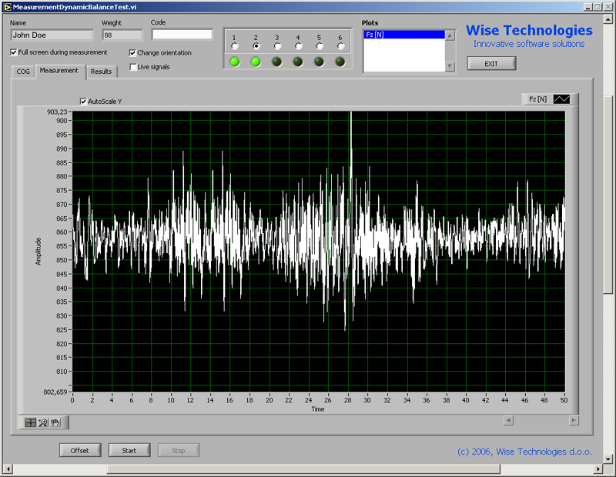The image size is (616, 477).
Task: Click window vertical scrollbar down arrow
Action: point(608,459)
